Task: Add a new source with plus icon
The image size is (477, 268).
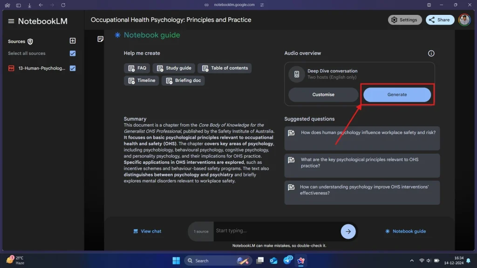Action: 72,41
